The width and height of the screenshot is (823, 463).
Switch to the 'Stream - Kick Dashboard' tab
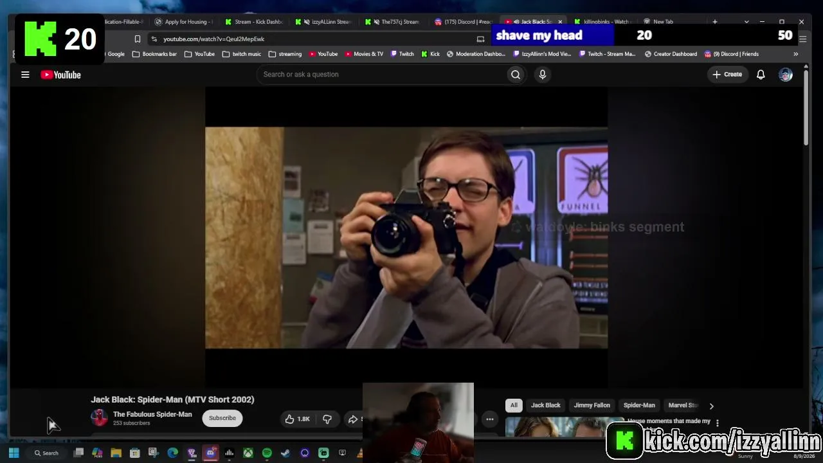point(253,22)
